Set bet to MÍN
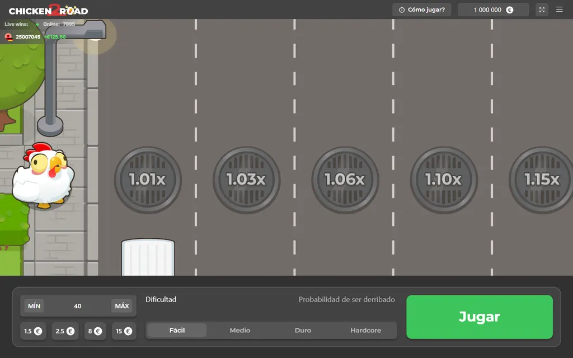The width and height of the screenshot is (573, 358). (x=34, y=306)
